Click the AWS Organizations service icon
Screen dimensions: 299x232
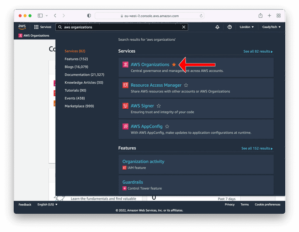pyautogui.click(x=125, y=65)
